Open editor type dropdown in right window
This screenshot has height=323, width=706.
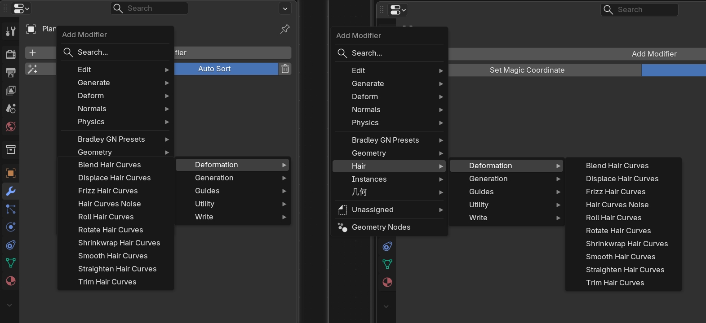click(398, 9)
